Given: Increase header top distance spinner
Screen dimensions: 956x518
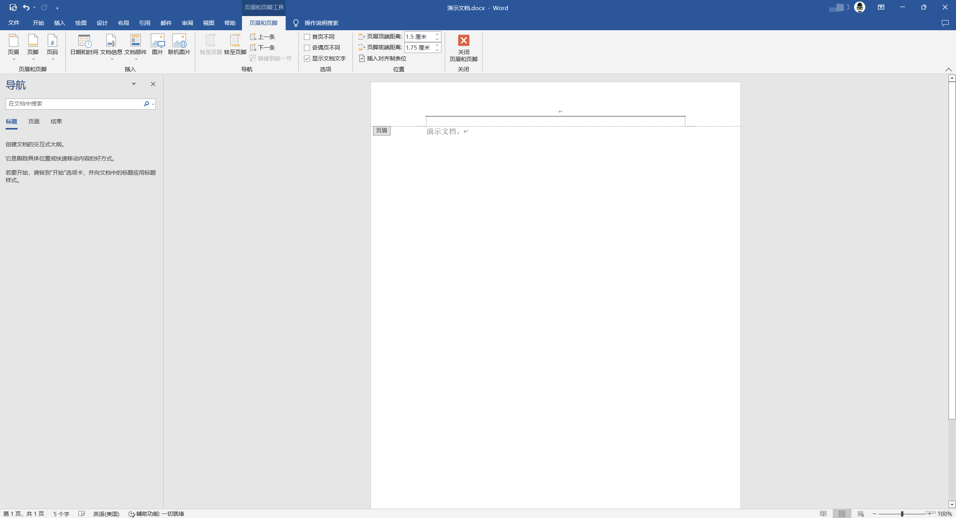Looking at the screenshot, I should (x=437, y=34).
